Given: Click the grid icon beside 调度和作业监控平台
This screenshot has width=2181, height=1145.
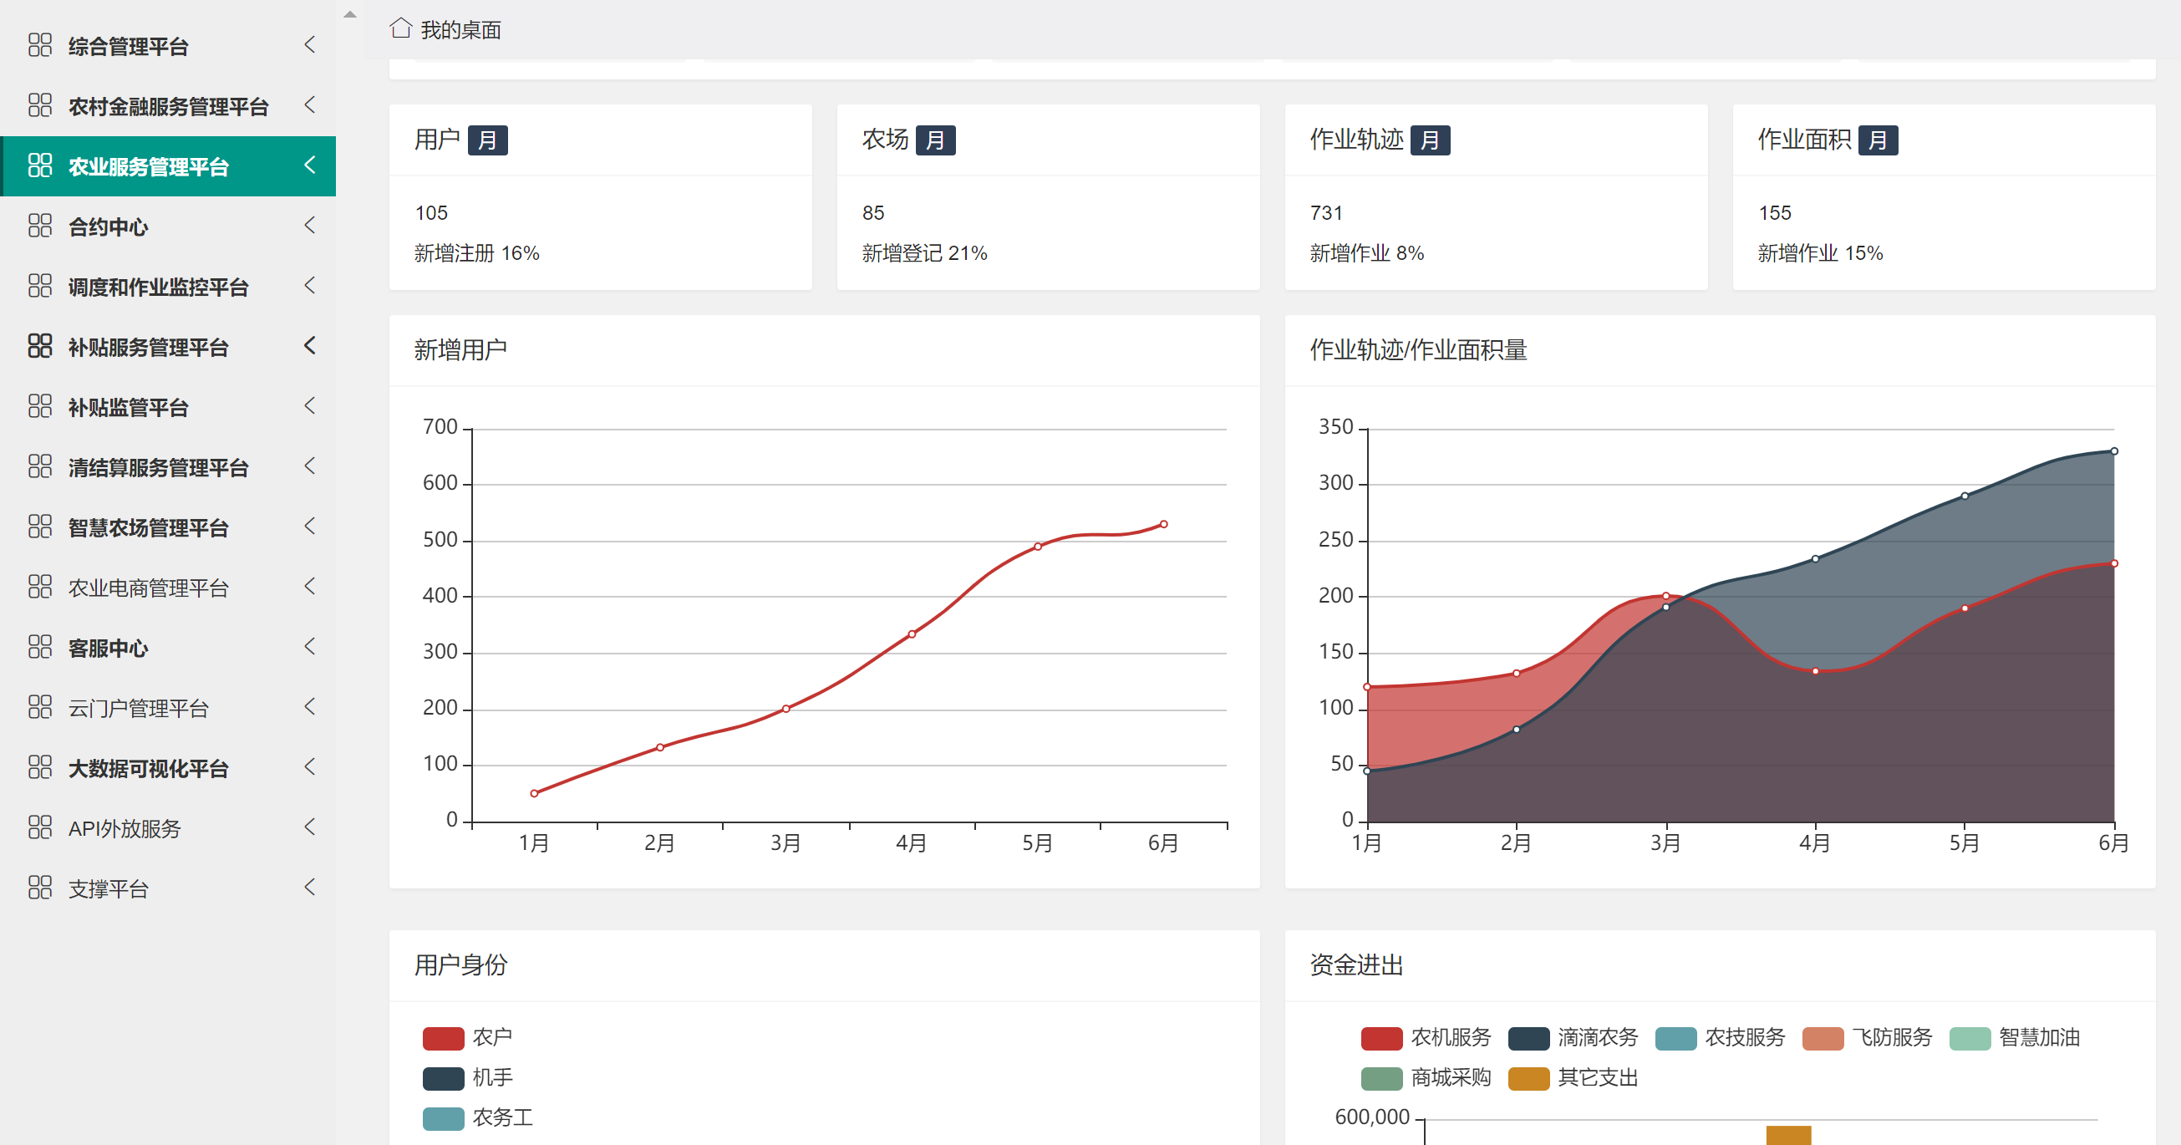Looking at the screenshot, I should click(x=40, y=285).
